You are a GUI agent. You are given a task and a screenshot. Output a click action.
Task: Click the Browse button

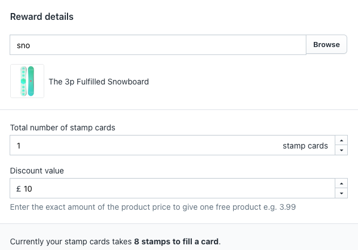click(326, 44)
